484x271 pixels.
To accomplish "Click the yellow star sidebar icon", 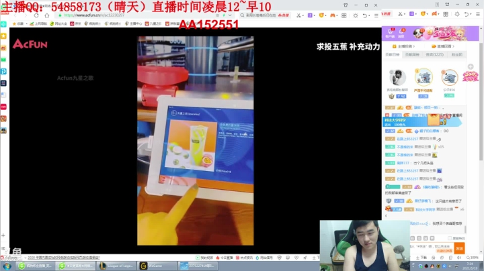I will tap(4, 36).
